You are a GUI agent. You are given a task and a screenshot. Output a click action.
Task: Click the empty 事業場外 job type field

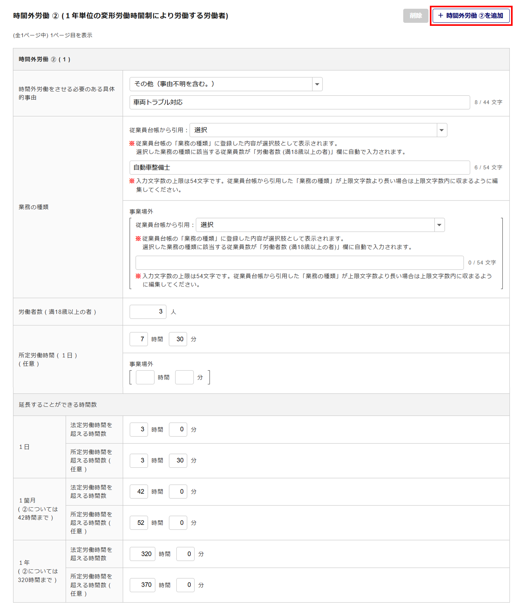(x=299, y=263)
